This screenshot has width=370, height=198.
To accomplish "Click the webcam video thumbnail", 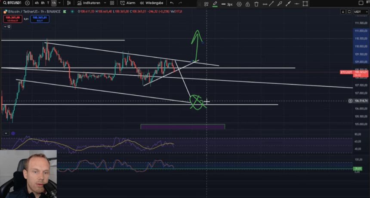I will 28,174.
